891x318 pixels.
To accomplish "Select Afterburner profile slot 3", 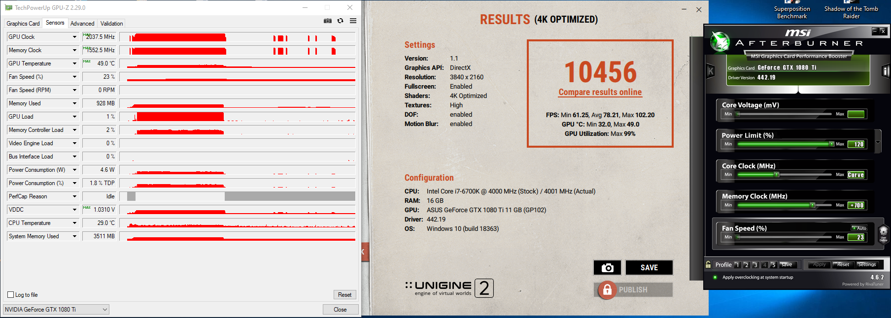I will pyautogui.click(x=755, y=265).
